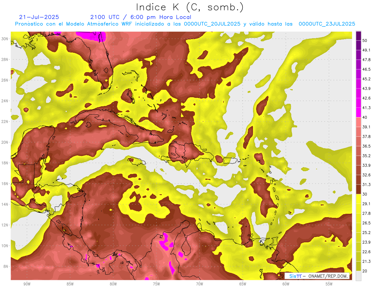Click colorbar label "23.9"
373x288 pixels.
pos(366,242)
